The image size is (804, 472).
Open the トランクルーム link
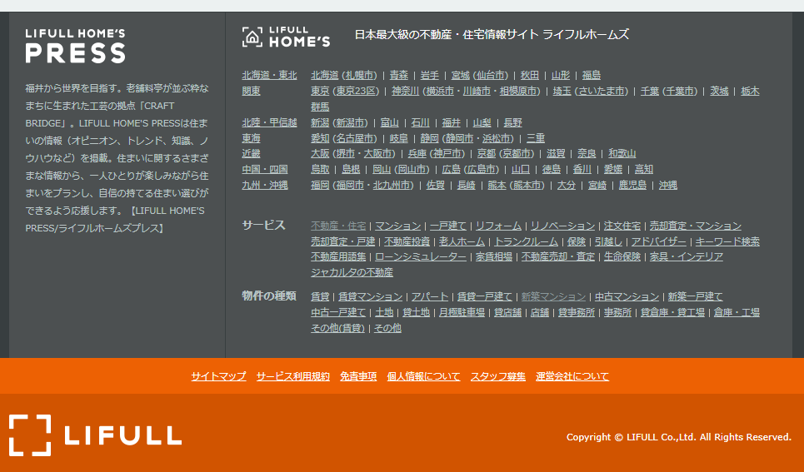click(x=526, y=241)
